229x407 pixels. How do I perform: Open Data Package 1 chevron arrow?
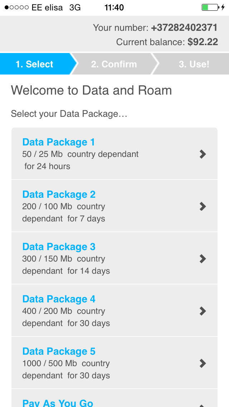(x=203, y=154)
